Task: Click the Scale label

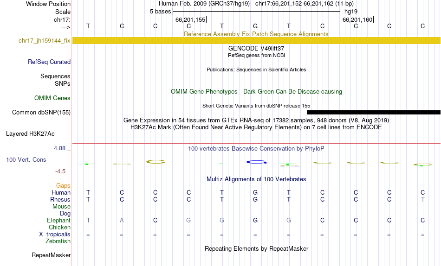Action: (x=63, y=12)
